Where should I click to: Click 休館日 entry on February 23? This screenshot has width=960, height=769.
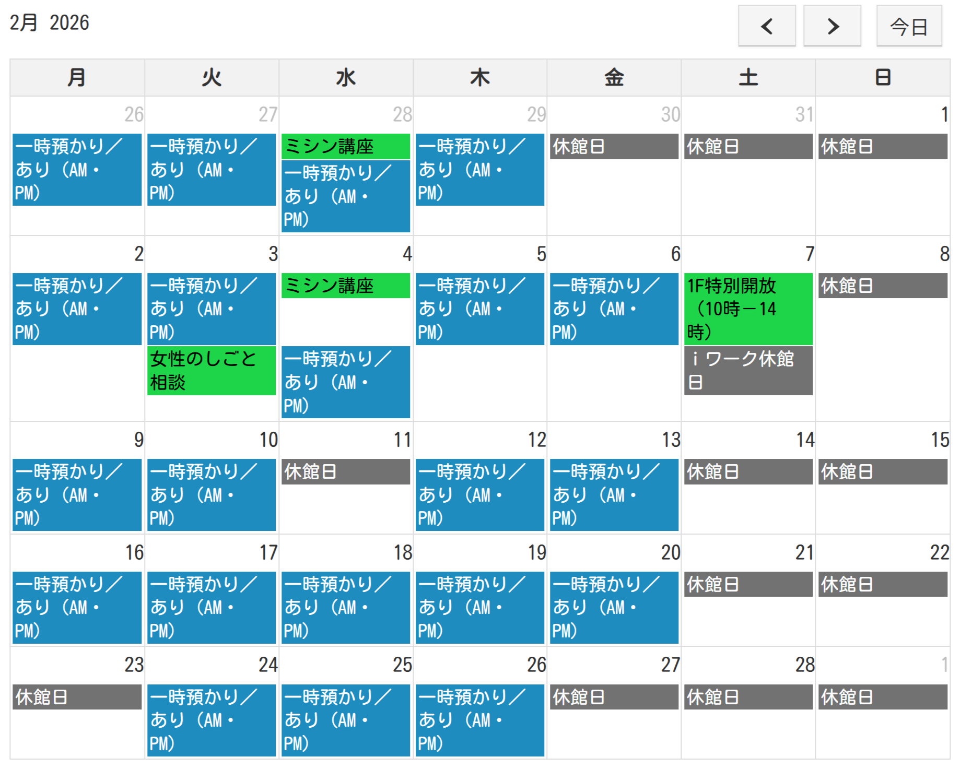click(x=77, y=697)
